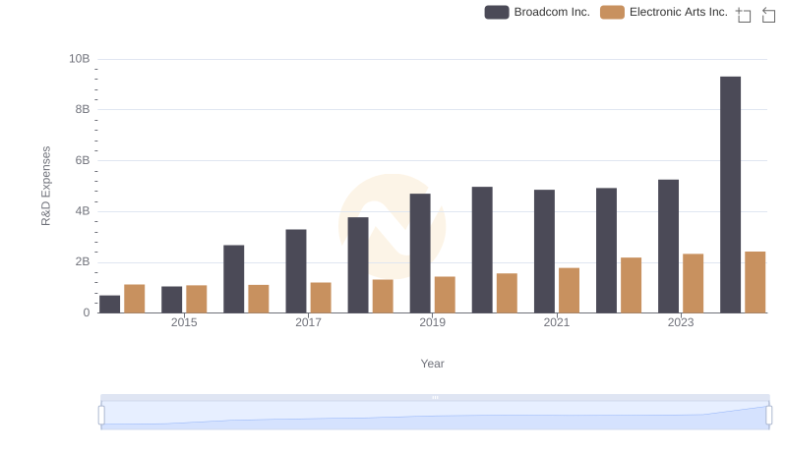Click the Broadcom bar for 2024
Screen dimensions: 787x453
pos(730,195)
